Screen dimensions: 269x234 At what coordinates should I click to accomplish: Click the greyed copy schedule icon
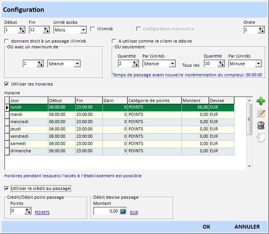click(261, 137)
